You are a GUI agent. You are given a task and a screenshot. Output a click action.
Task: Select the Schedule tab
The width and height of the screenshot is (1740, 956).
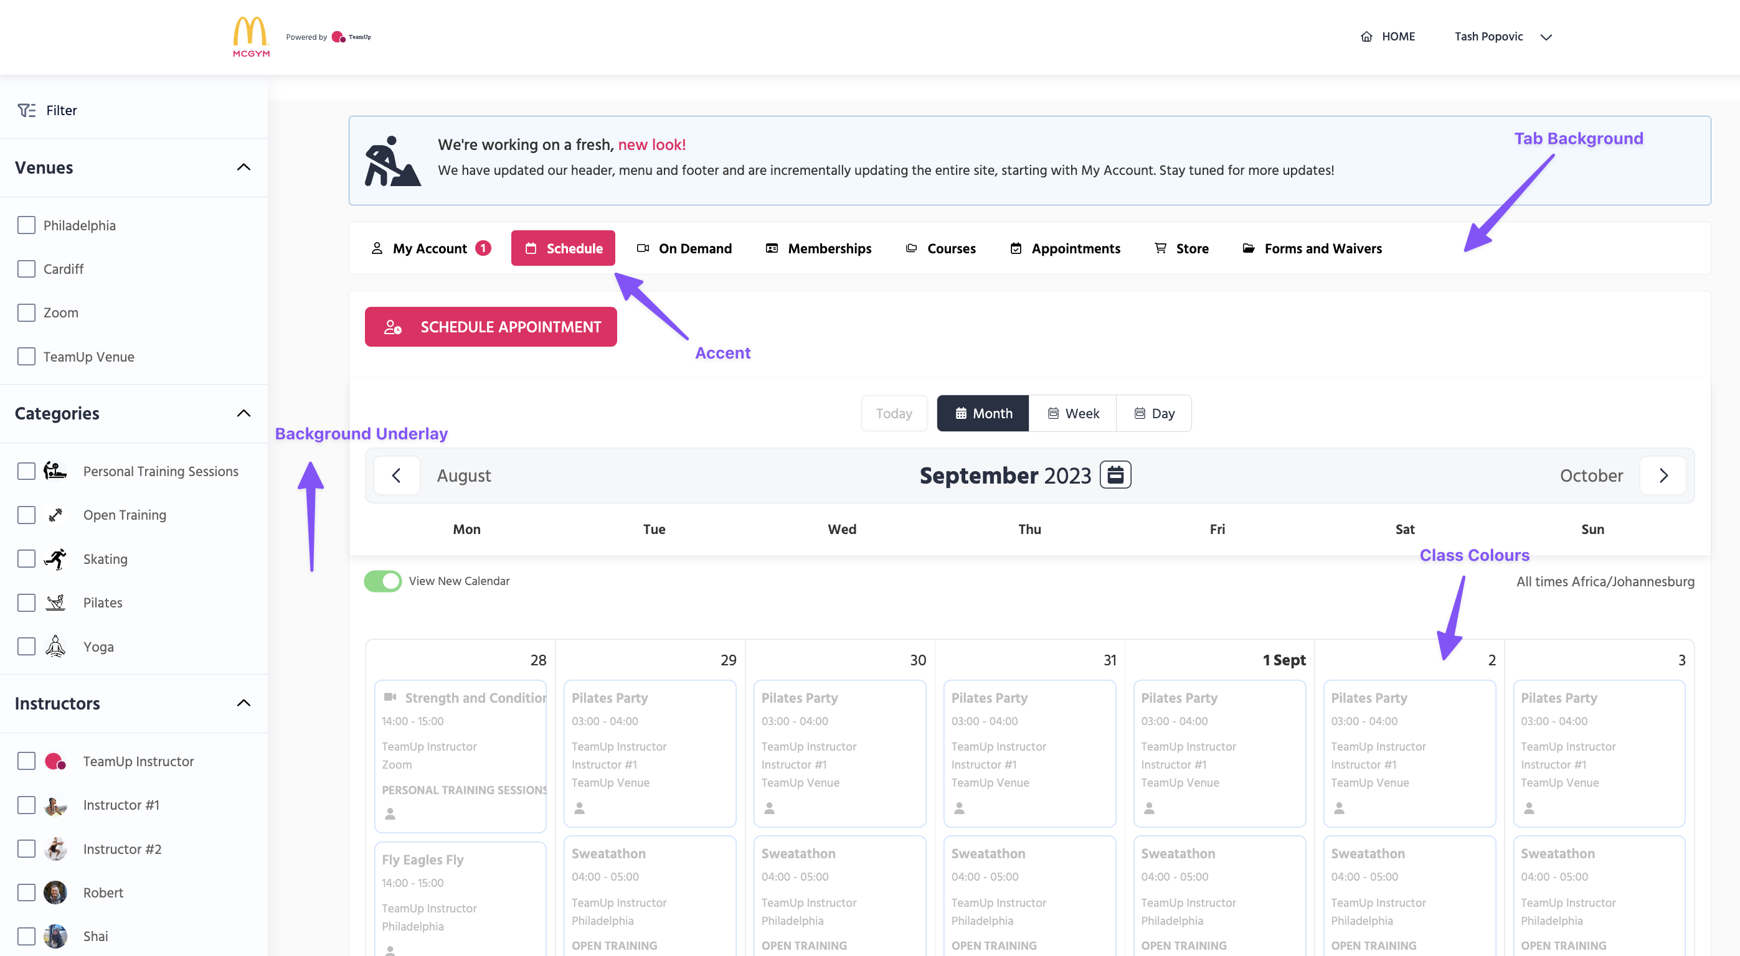562,248
